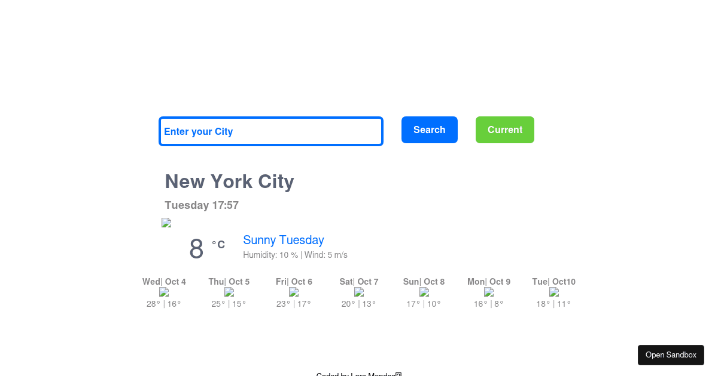Click the large 8 temperature value
The image size is (718, 376).
[x=196, y=249]
